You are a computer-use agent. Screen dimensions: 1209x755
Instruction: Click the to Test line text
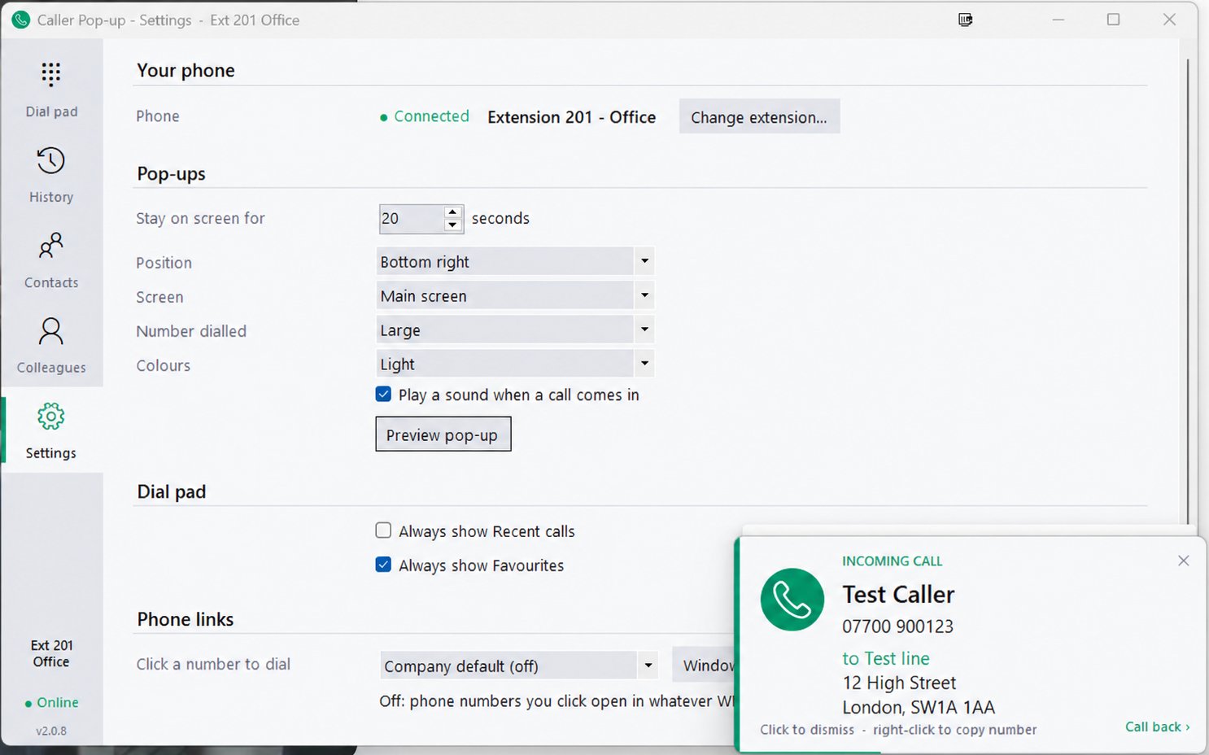885,658
